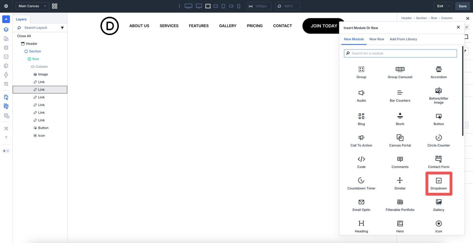Click the Exit button
Viewport: 473px width, 243px height.
tap(440, 6)
